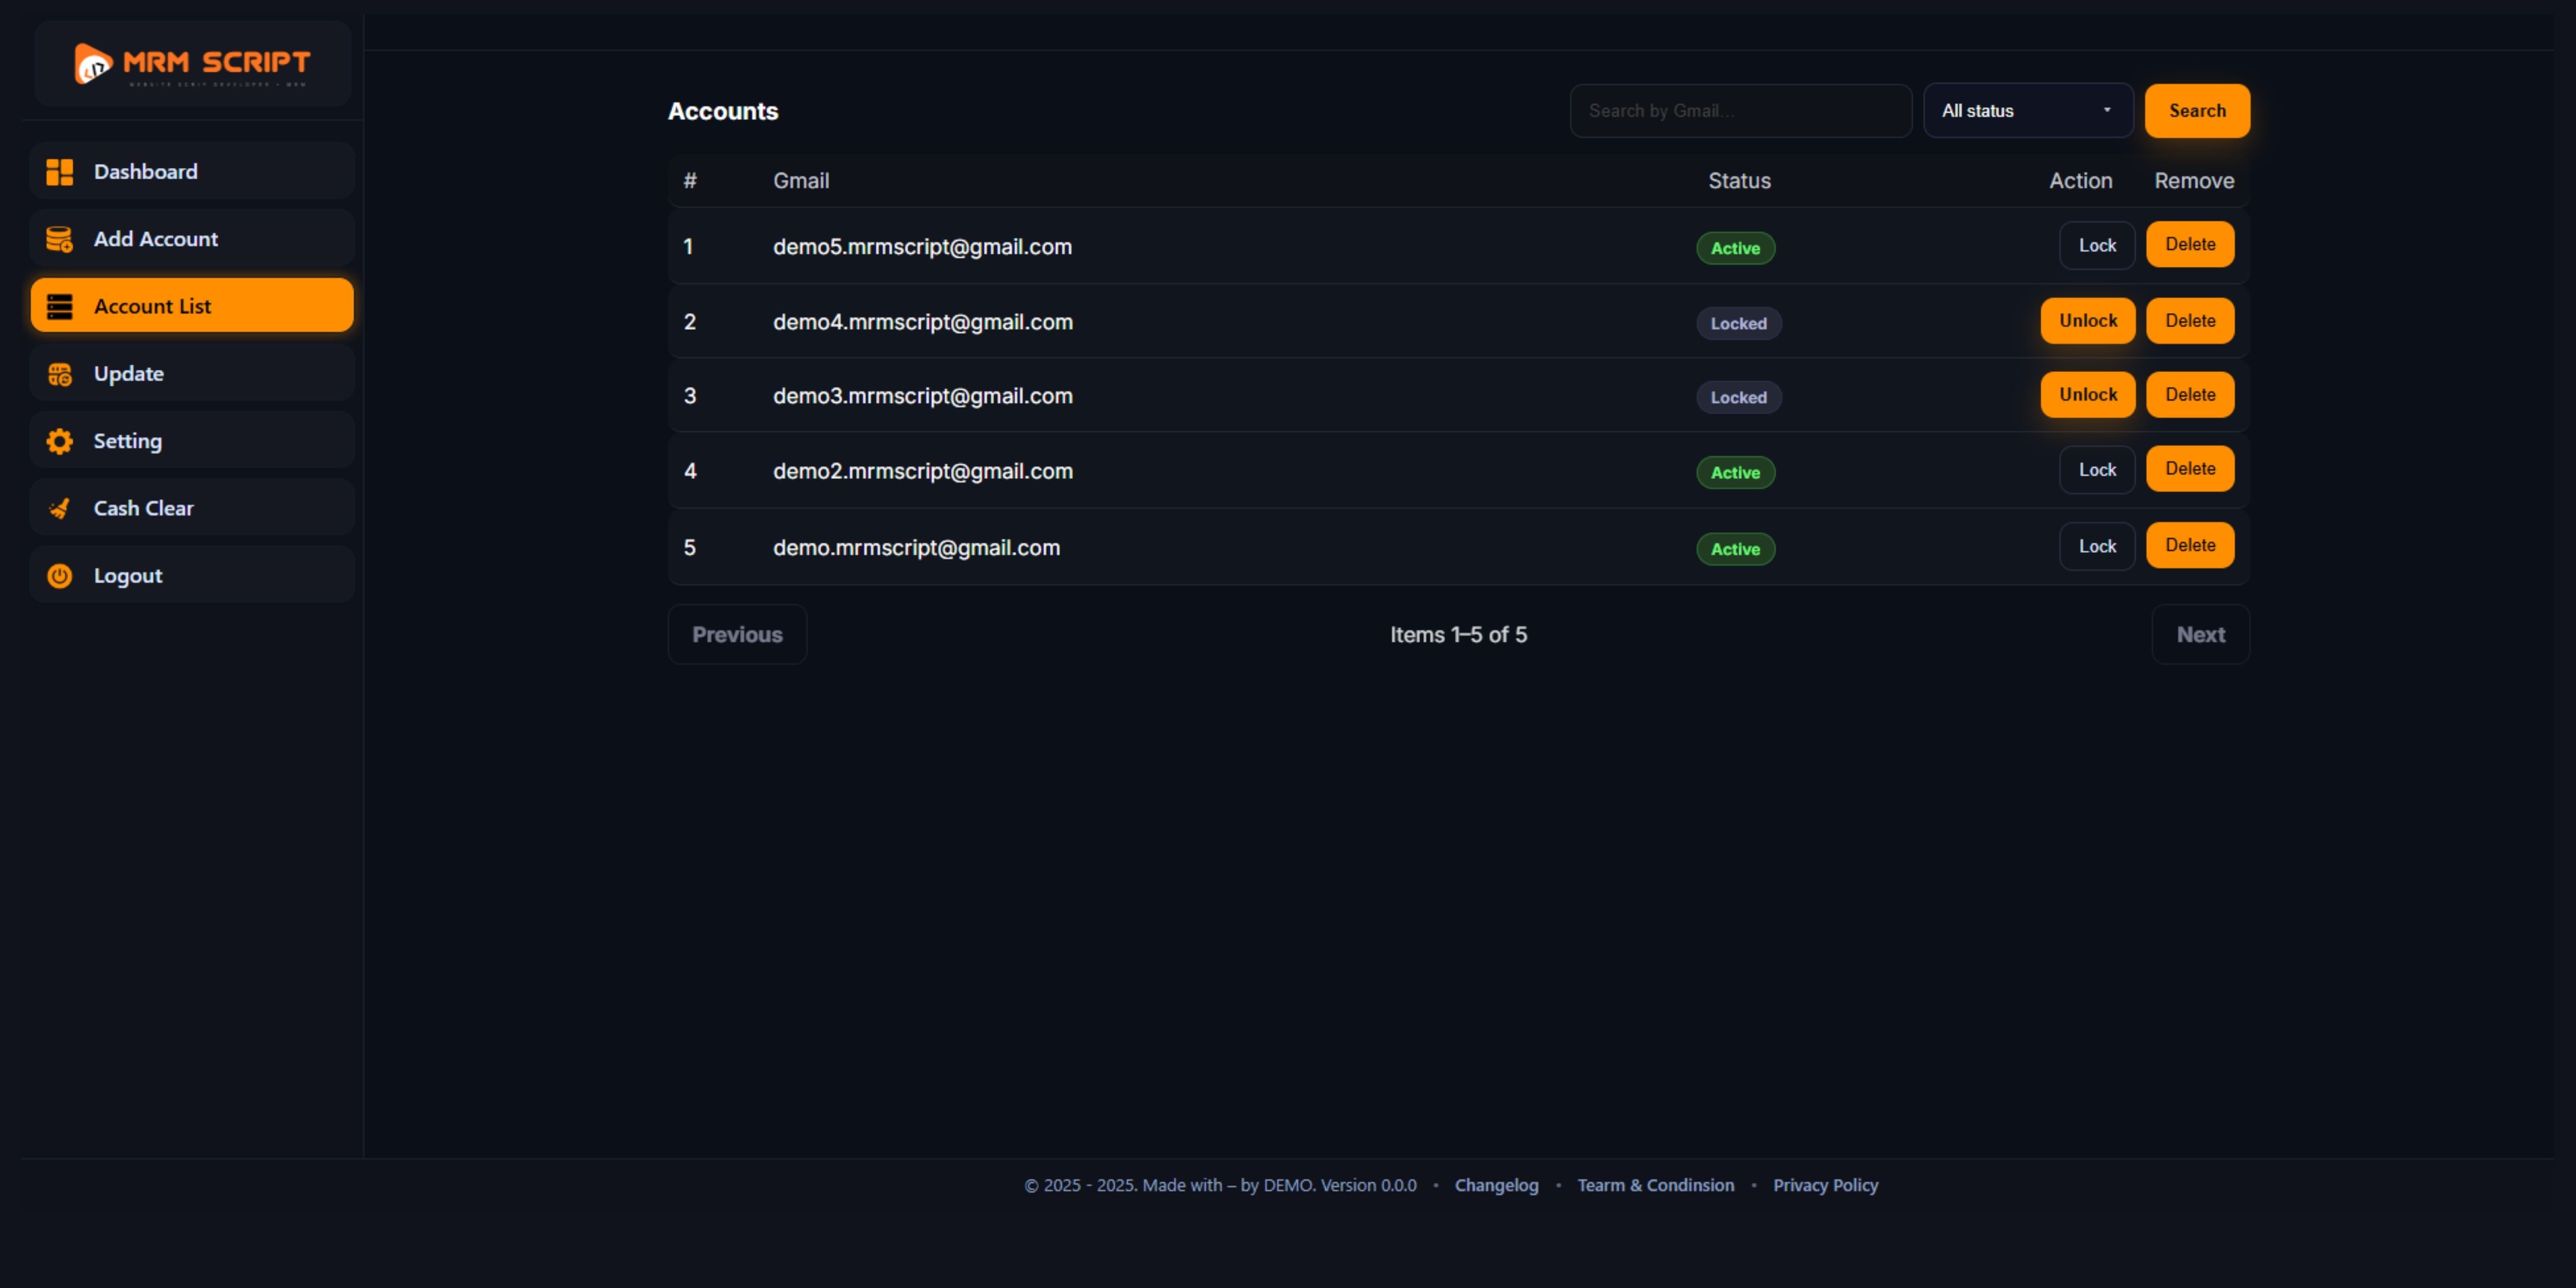This screenshot has height=1288, width=2576.
Task: Focus the Search by Gmail field
Action: [1740, 111]
